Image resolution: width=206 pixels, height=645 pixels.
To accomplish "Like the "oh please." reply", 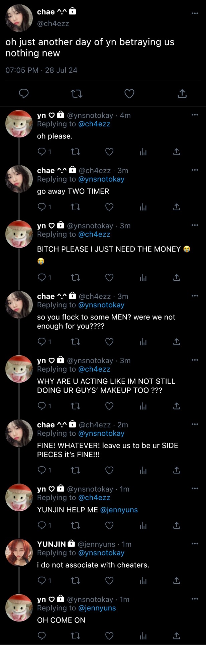I will [109, 152].
